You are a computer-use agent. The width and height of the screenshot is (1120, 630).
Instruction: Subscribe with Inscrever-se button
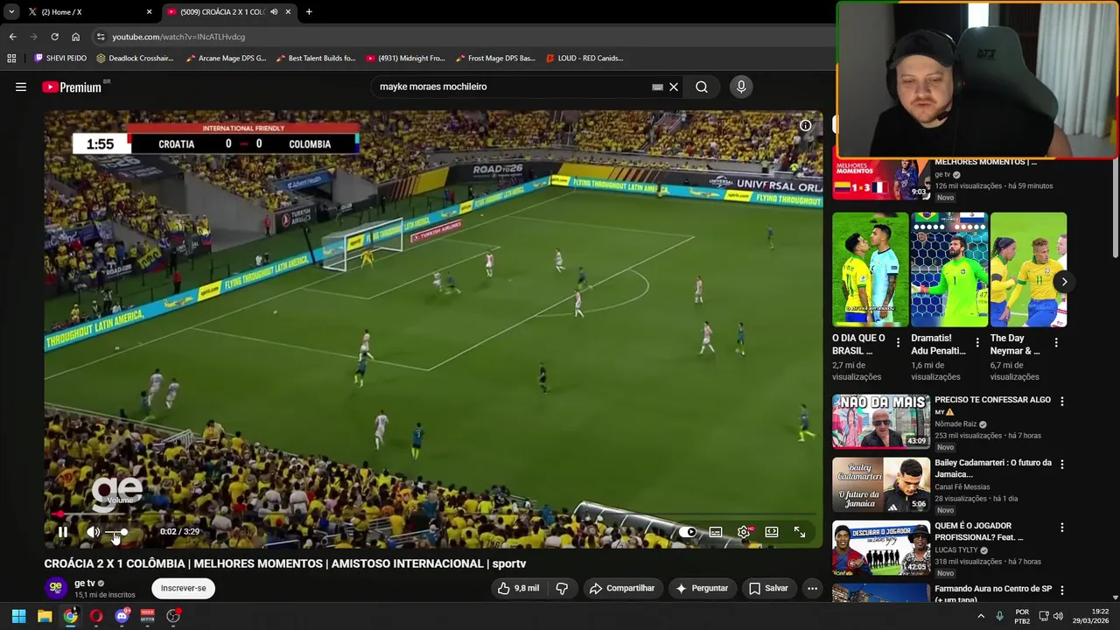[184, 588]
